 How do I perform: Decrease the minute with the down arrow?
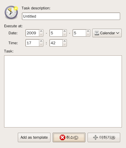[64, 45]
